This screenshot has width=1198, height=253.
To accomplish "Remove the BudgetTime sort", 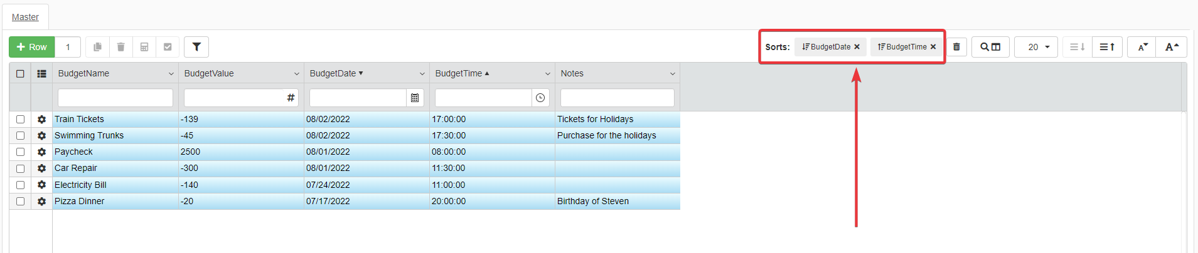I will click(x=933, y=47).
